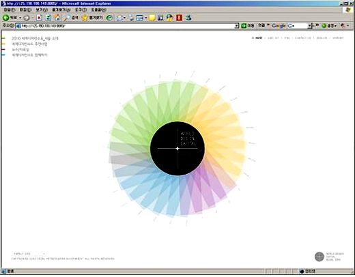Open the dropdown beside the rightmost toolbar icon
Image resolution: width=355 pixels, height=277 pixels.
point(348,26)
